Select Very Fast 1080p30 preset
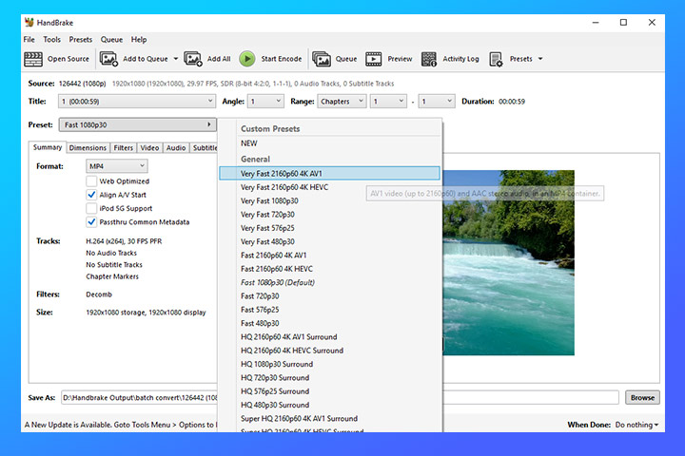The height and width of the screenshot is (456, 685). 330,200
